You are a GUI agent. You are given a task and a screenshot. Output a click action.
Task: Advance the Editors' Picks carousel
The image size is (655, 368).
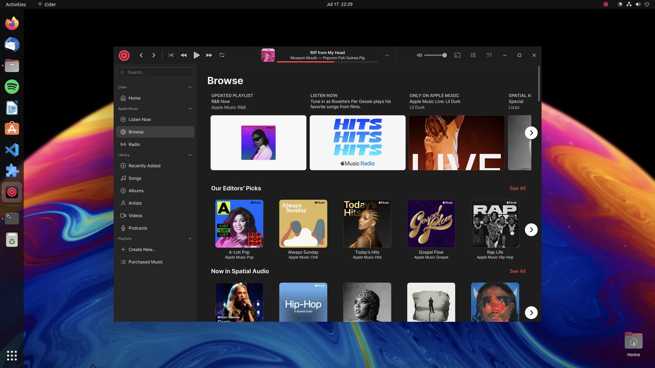tap(531, 230)
